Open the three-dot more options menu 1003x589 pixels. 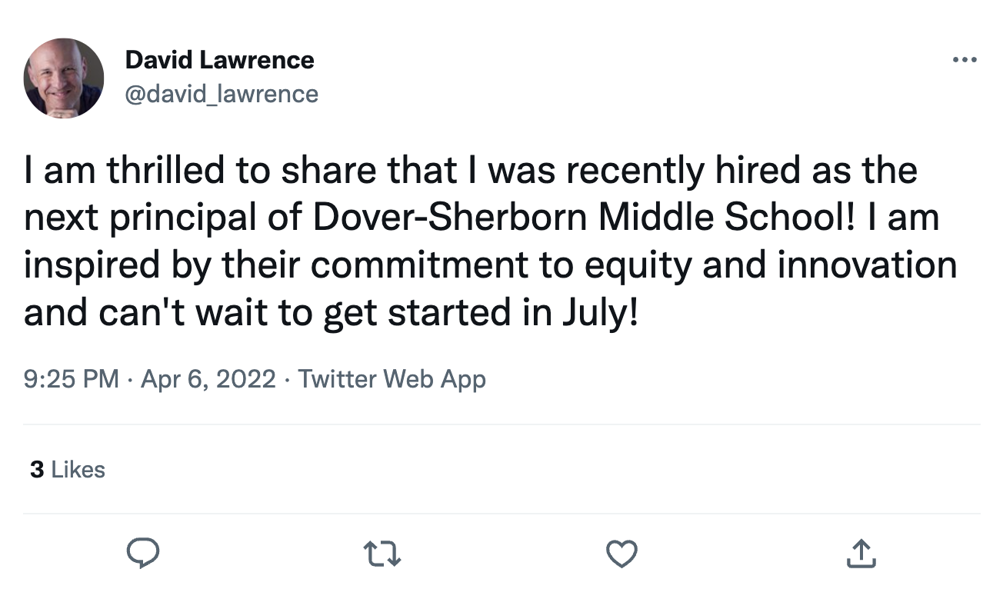(x=965, y=60)
